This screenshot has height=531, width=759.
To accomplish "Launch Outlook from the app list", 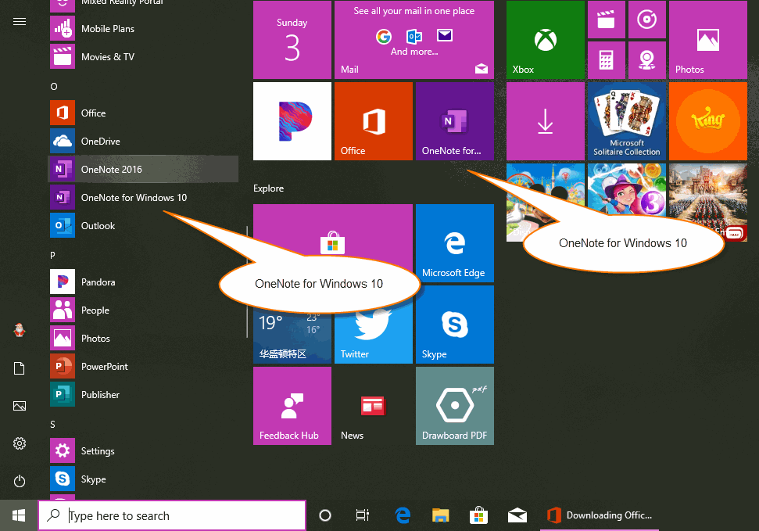I will pos(144,225).
